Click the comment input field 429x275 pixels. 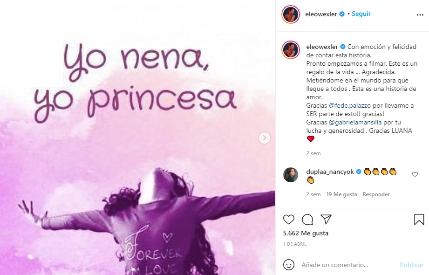pyautogui.click(x=347, y=265)
